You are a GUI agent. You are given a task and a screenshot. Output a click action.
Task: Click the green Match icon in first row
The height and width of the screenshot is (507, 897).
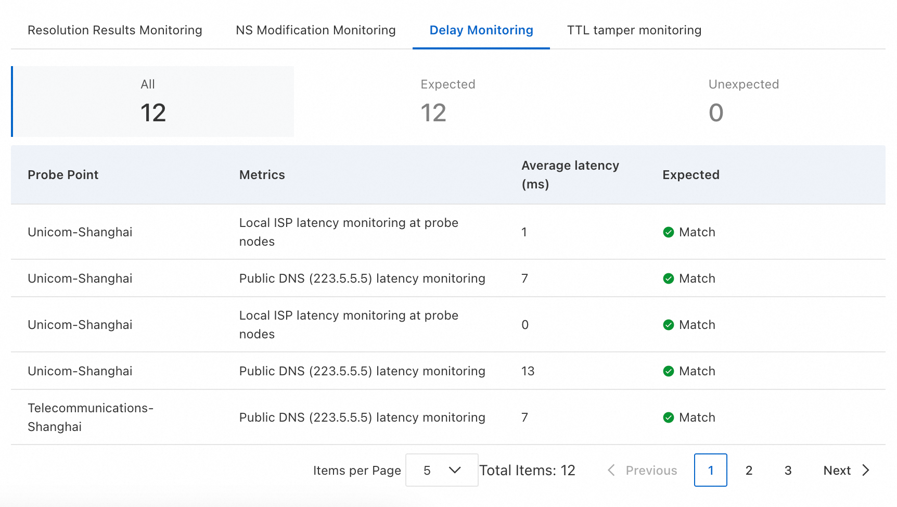[669, 232]
